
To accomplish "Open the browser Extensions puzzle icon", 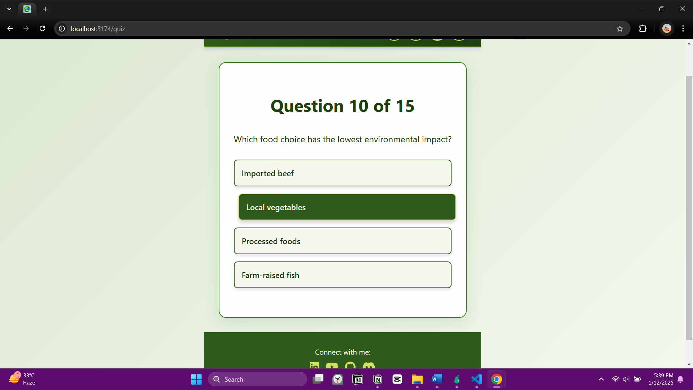I will click(643, 29).
